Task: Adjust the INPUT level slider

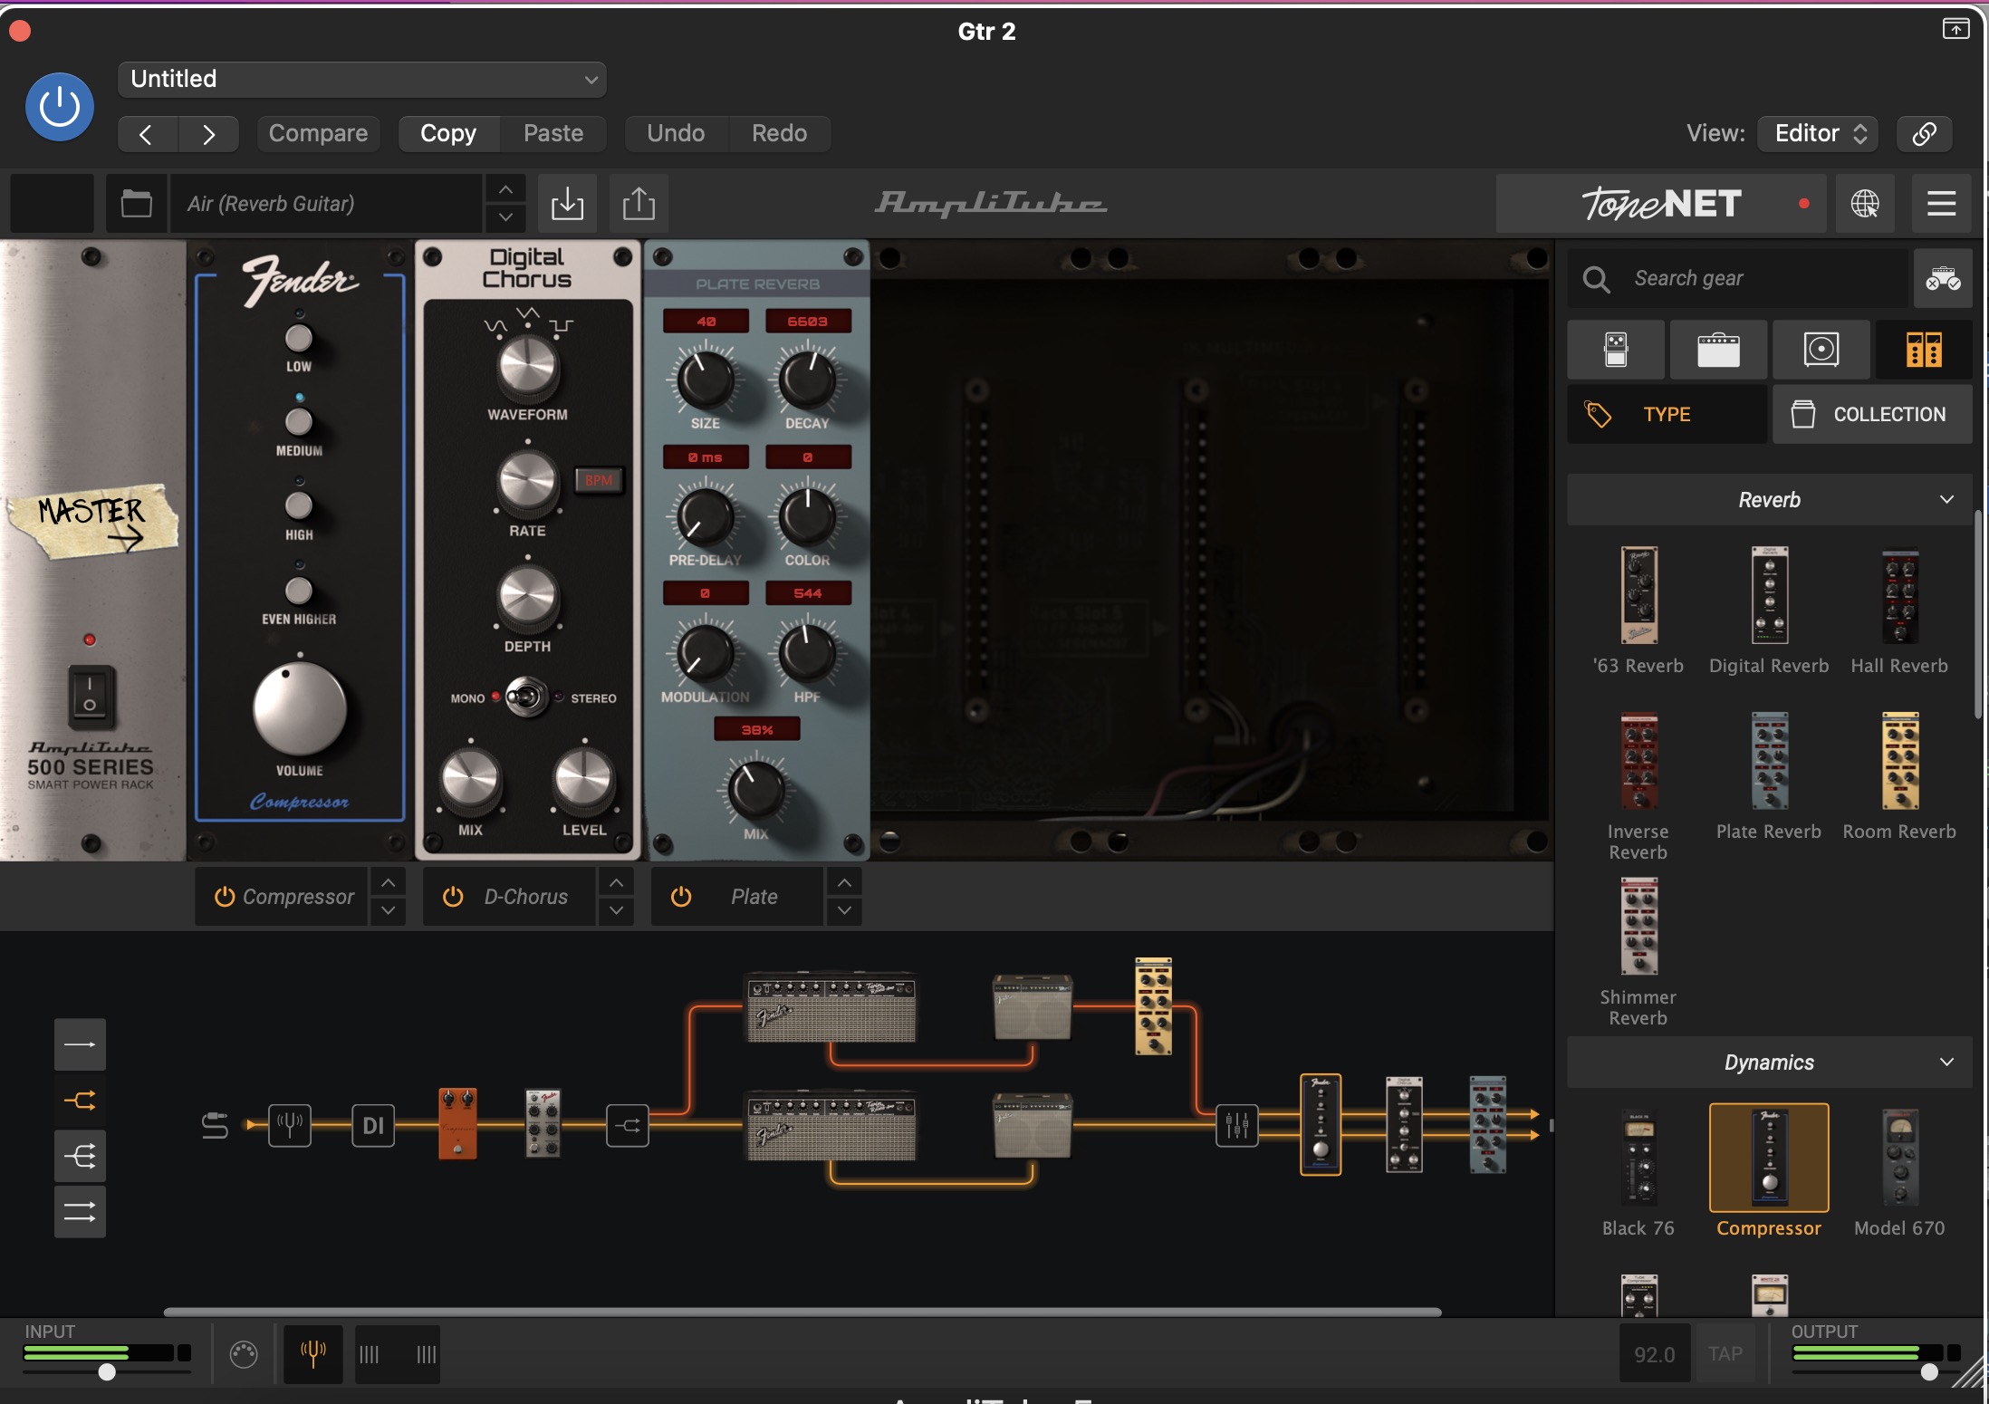Action: click(107, 1371)
